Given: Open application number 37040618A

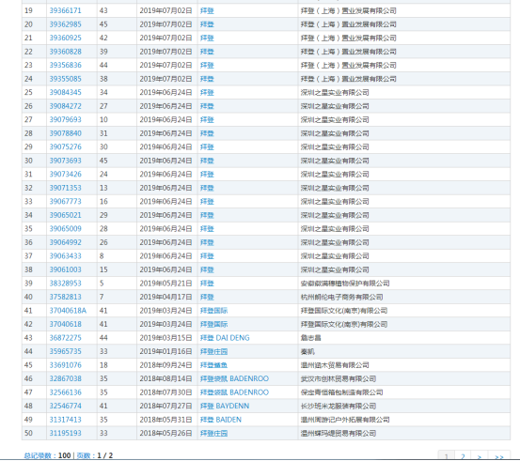Looking at the screenshot, I should pyautogui.click(x=68, y=311).
